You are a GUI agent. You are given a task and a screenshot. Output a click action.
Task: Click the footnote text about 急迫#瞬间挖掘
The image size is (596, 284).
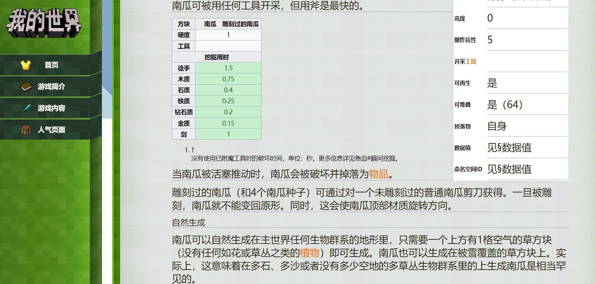tap(295, 158)
